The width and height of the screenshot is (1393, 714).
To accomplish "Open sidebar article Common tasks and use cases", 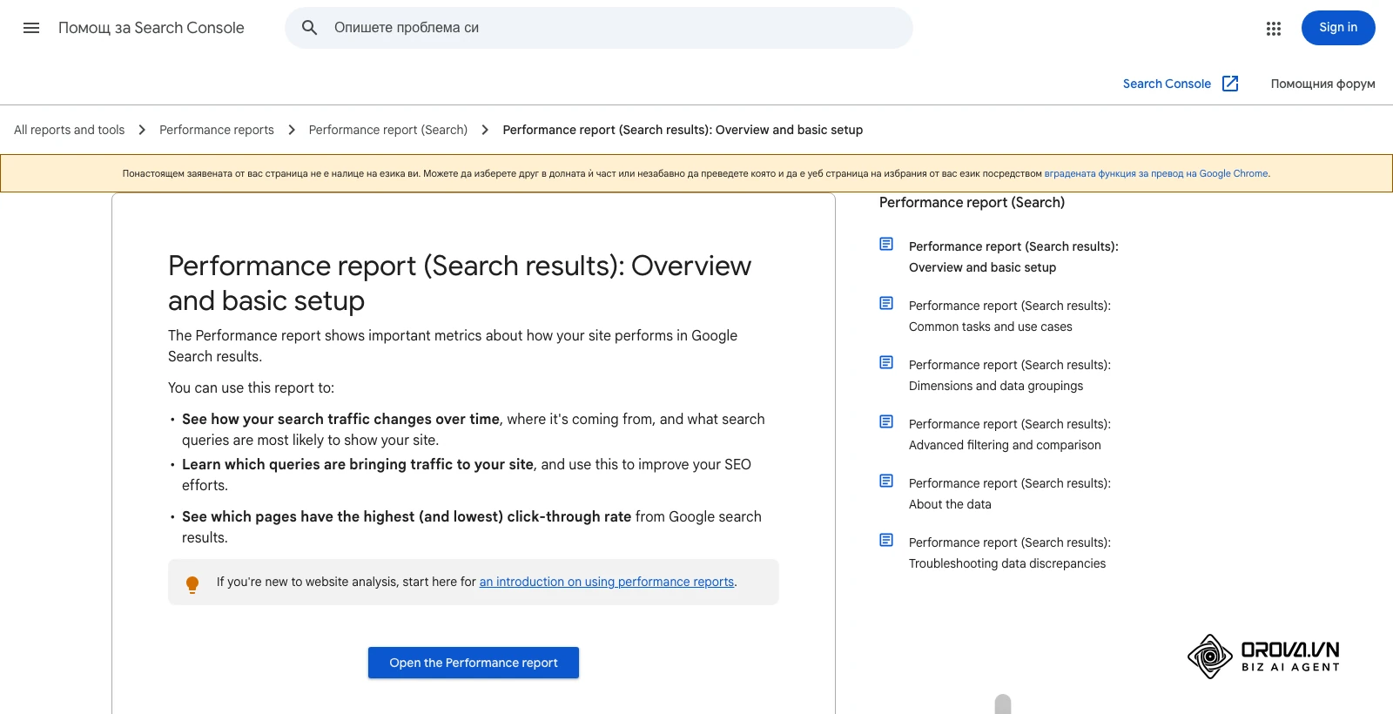I will point(1010,316).
